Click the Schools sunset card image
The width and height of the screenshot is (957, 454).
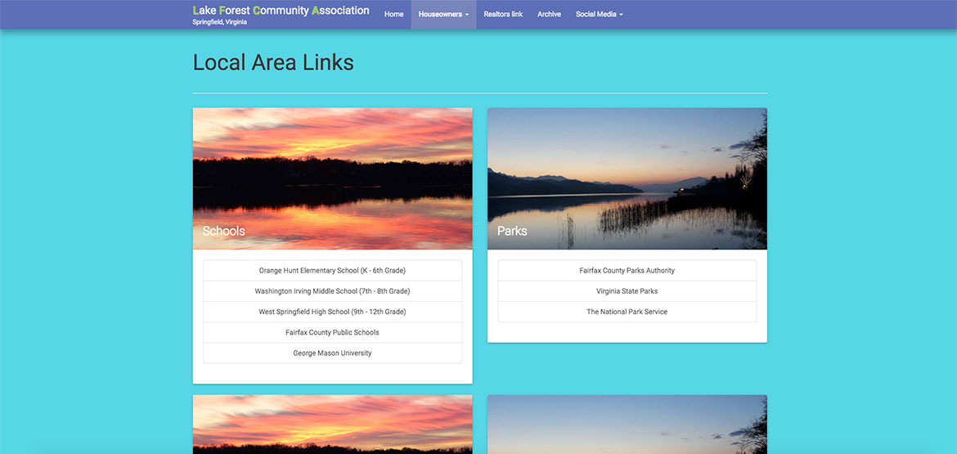[x=333, y=178]
